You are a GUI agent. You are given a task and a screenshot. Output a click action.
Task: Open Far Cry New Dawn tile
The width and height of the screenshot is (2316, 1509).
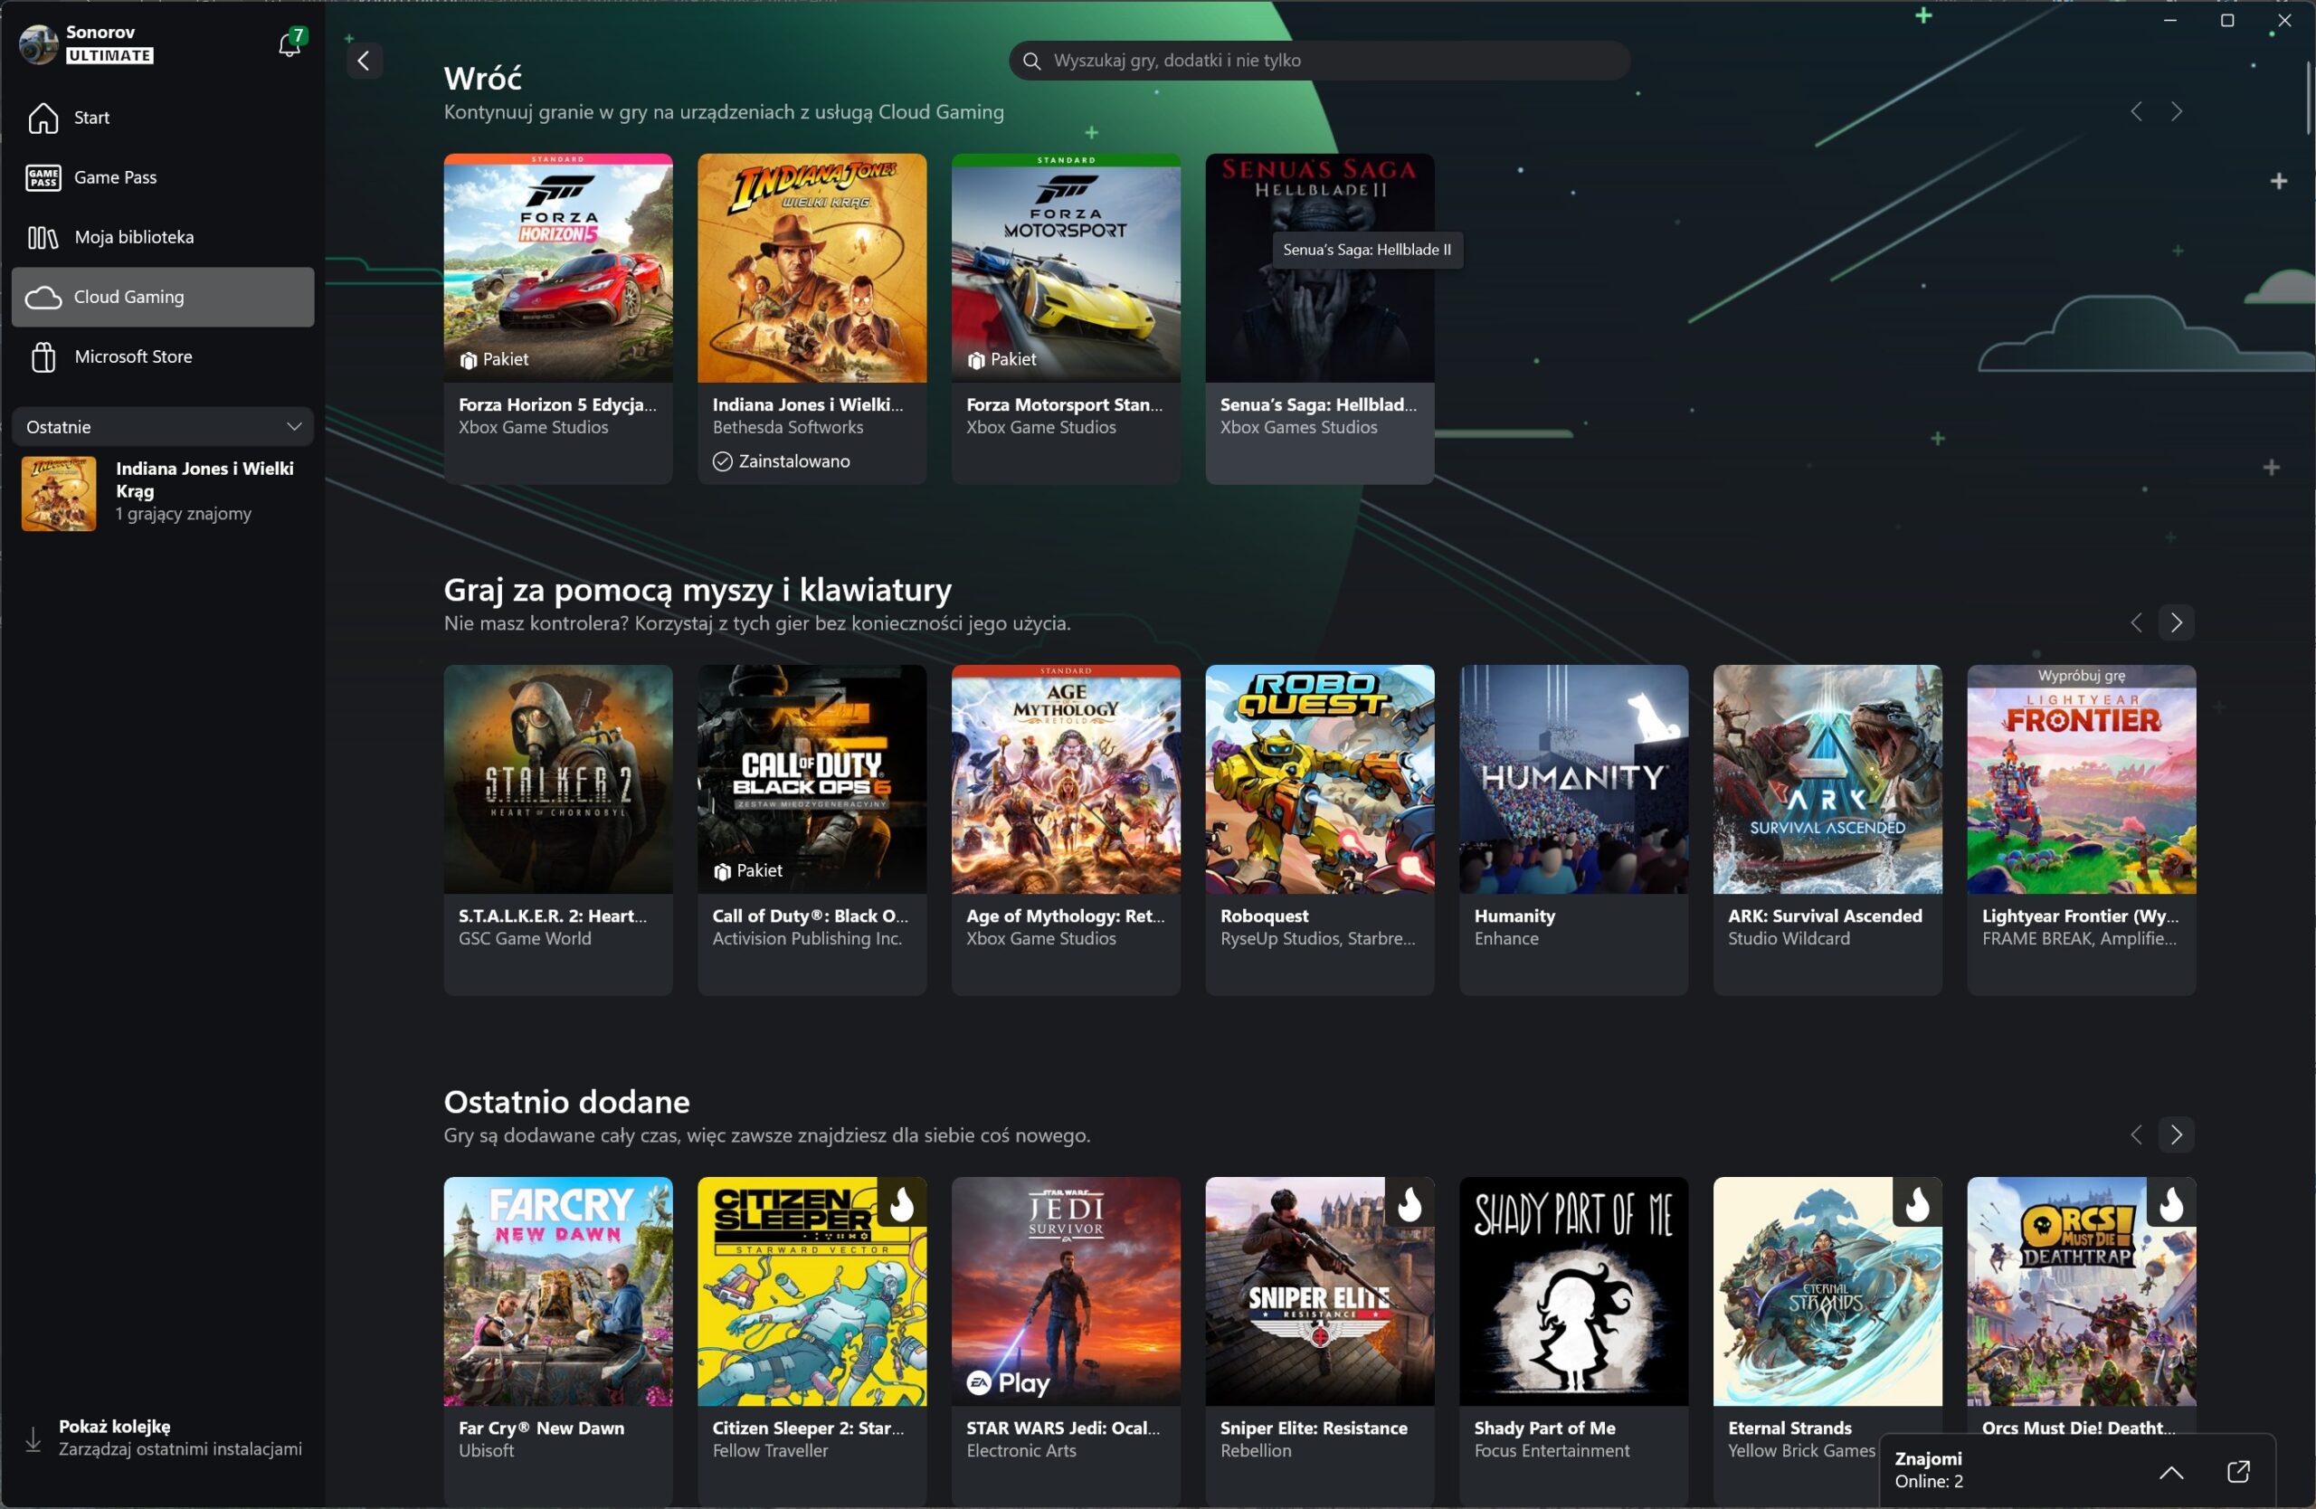(x=557, y=1291)
